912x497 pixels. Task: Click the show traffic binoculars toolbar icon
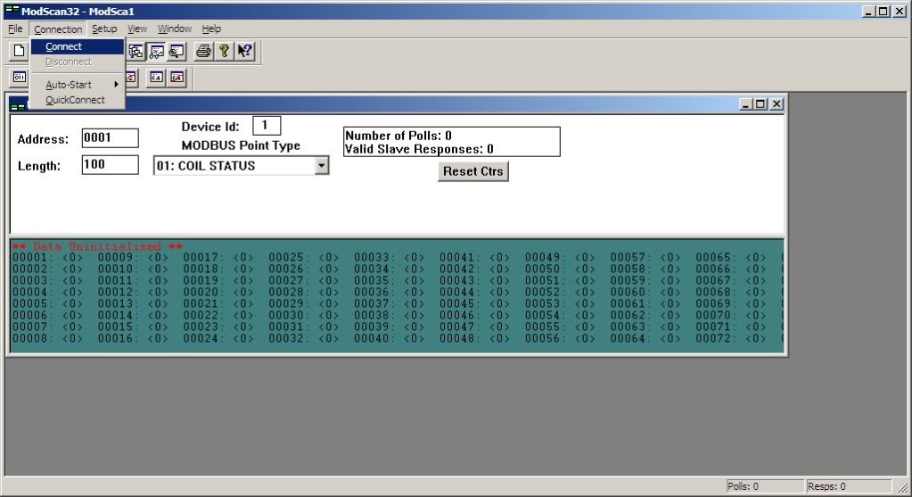click(x=157, y=51)
